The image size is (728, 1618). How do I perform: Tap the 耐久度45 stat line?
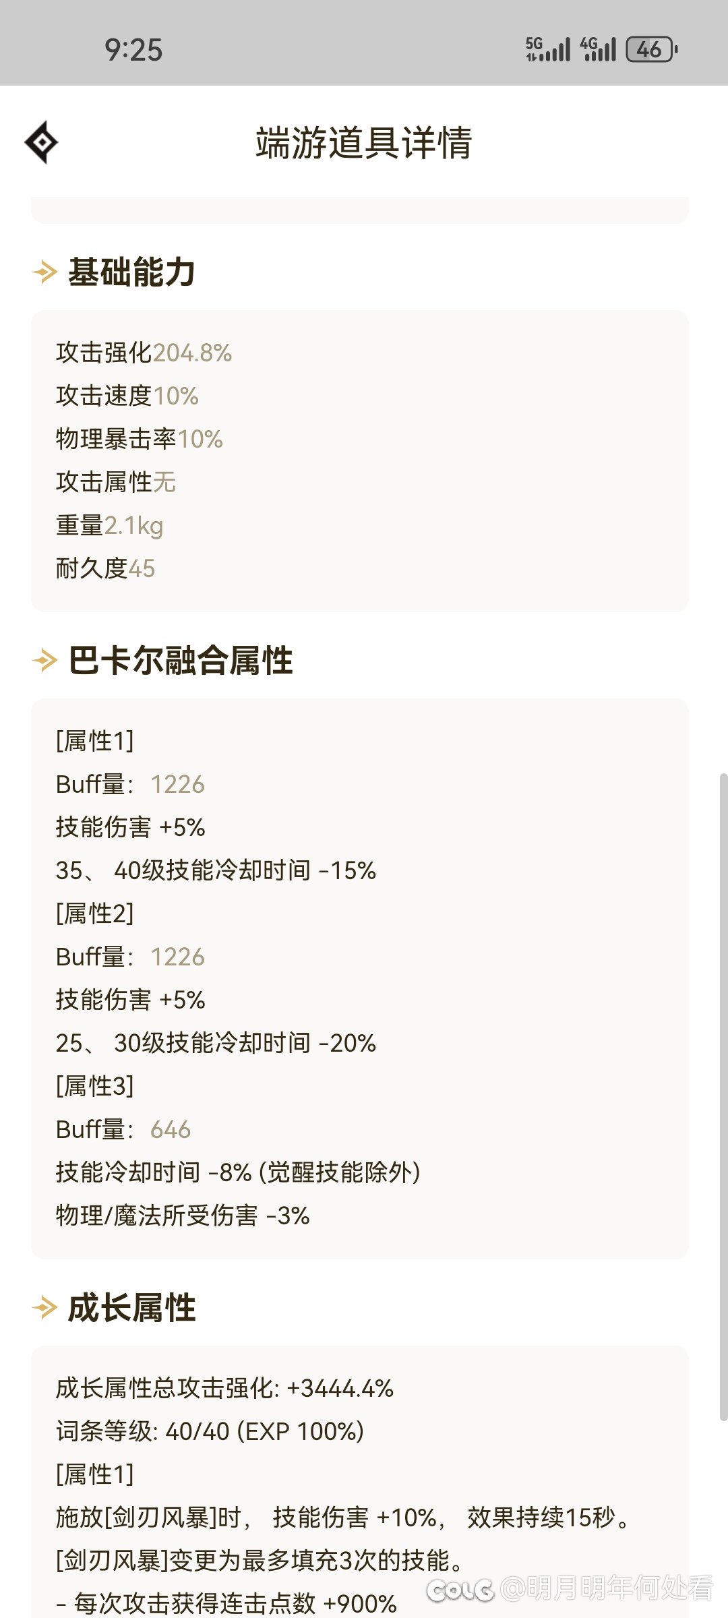(x=106, y=568)
